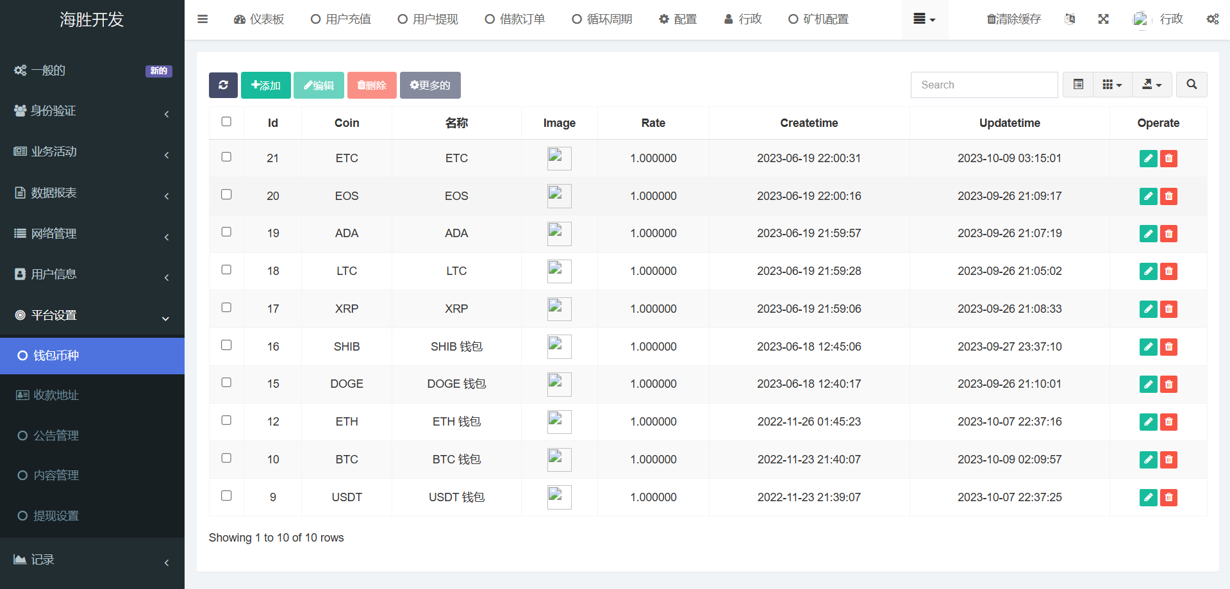Toggle the table card view icon

click(1078, 85)
